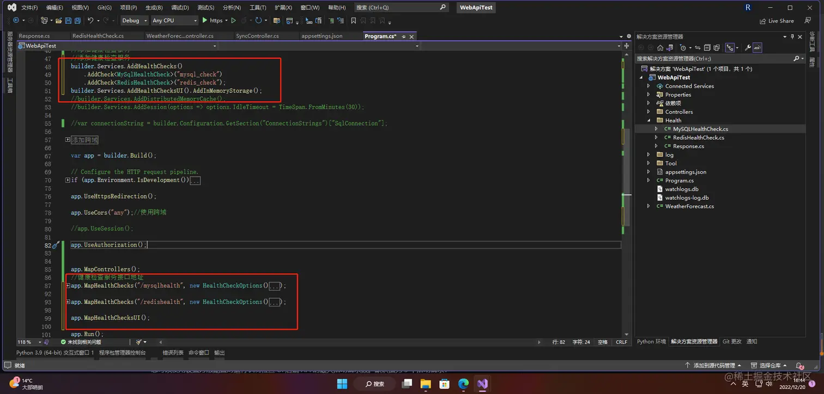Start without debugging using outlined play icon
Image resolution: width=824 pixels, height=394 pixels.
point(233,20)
